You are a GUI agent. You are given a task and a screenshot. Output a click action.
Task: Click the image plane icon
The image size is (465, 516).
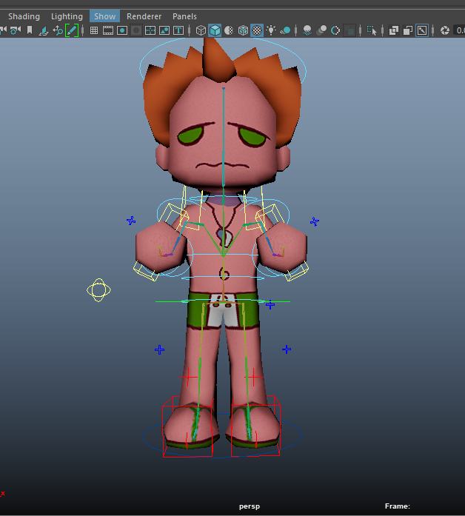[44, 30]
